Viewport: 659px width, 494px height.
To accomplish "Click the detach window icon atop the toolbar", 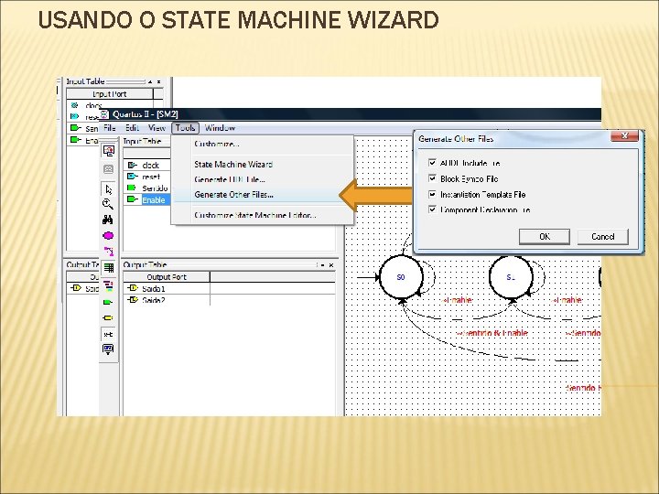I will pyautogui.click(x=109, y=151).
